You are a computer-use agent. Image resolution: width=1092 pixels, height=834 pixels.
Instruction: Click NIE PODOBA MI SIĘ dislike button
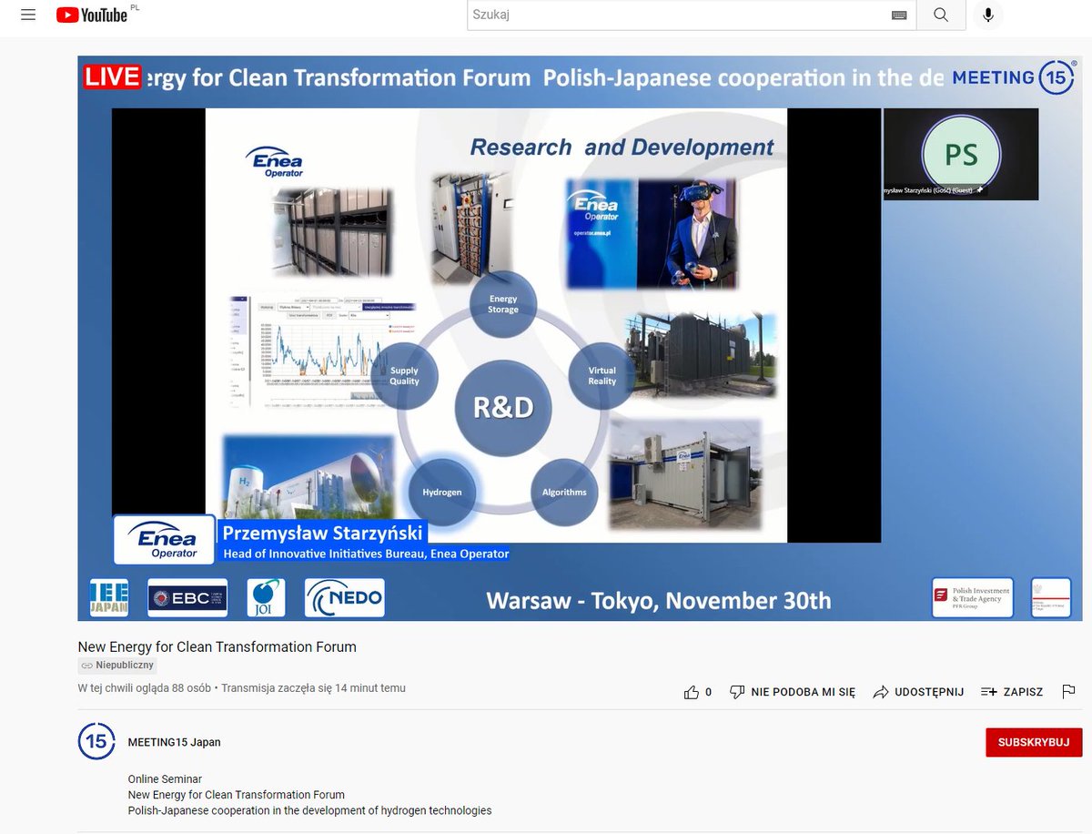click(x=793, y=692)
